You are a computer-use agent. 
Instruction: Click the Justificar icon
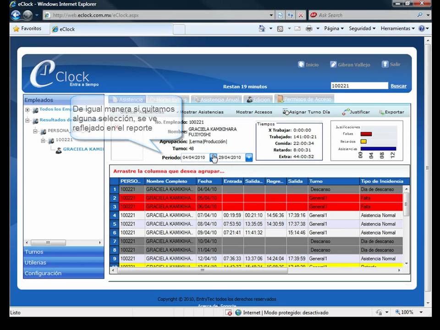pyautogui.click(x=346, y=112)
